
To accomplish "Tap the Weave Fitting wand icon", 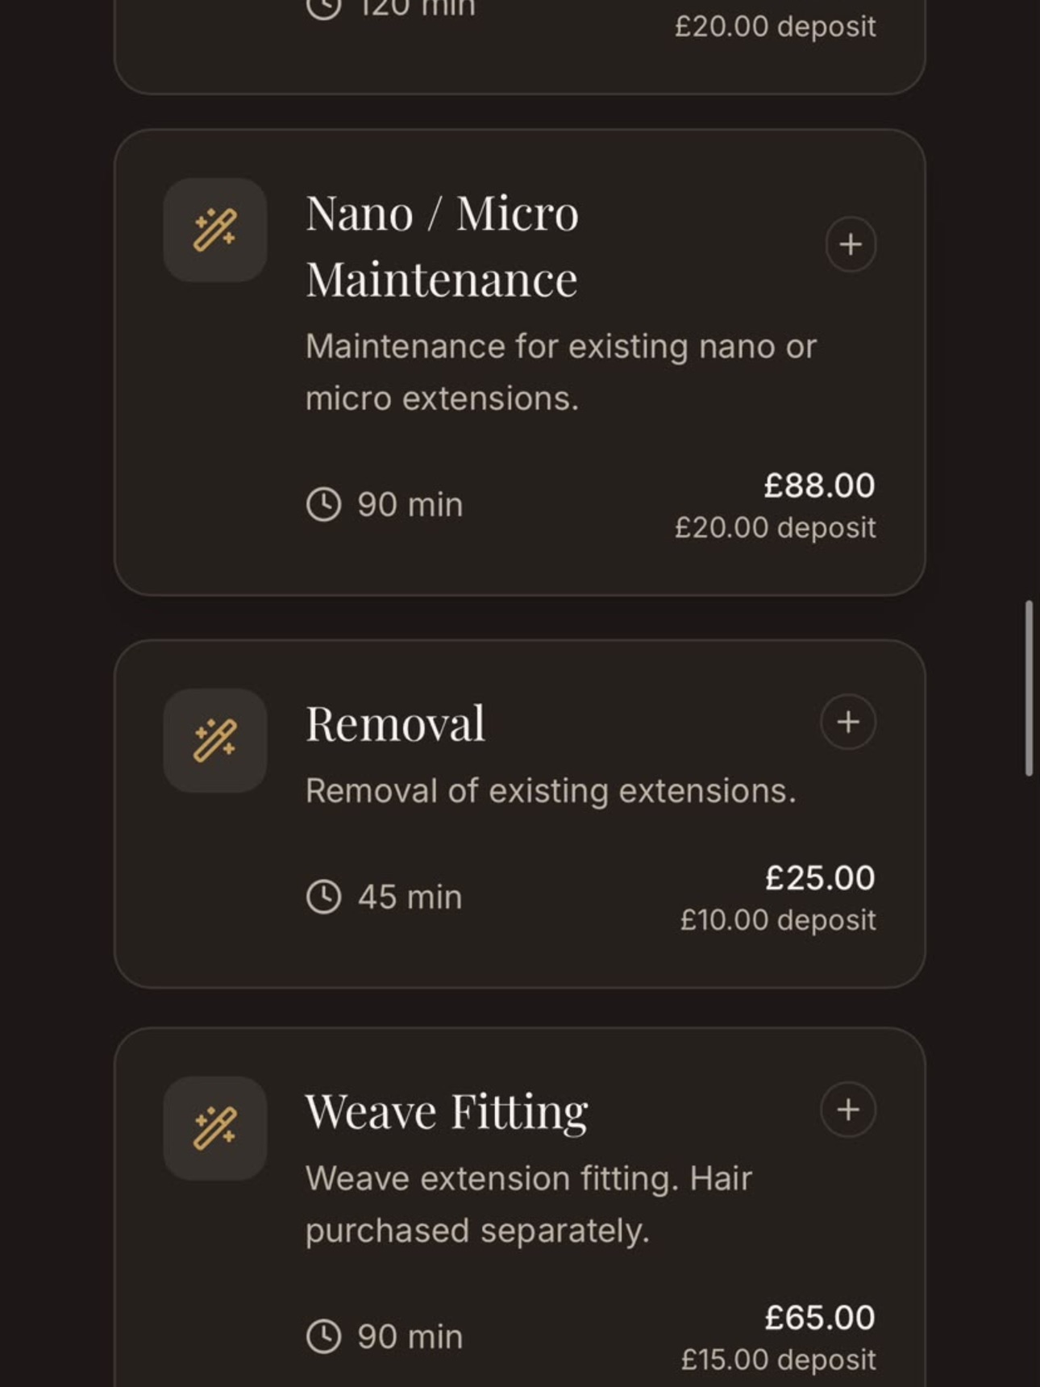I will [215, 1128].
